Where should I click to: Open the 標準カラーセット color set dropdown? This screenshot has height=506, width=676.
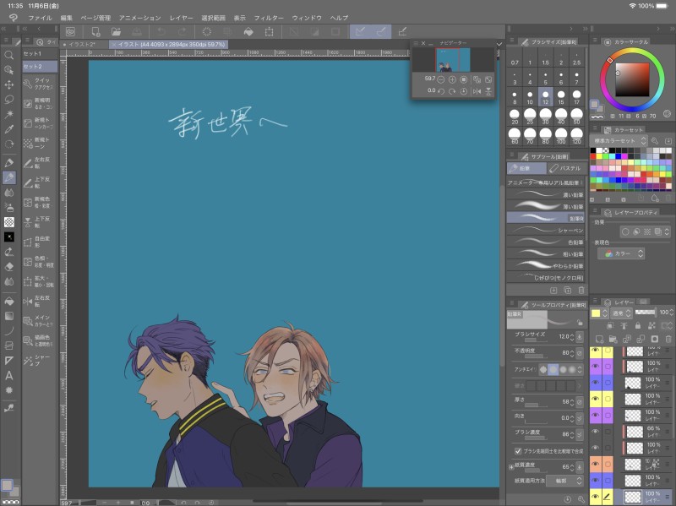(619, 141)
